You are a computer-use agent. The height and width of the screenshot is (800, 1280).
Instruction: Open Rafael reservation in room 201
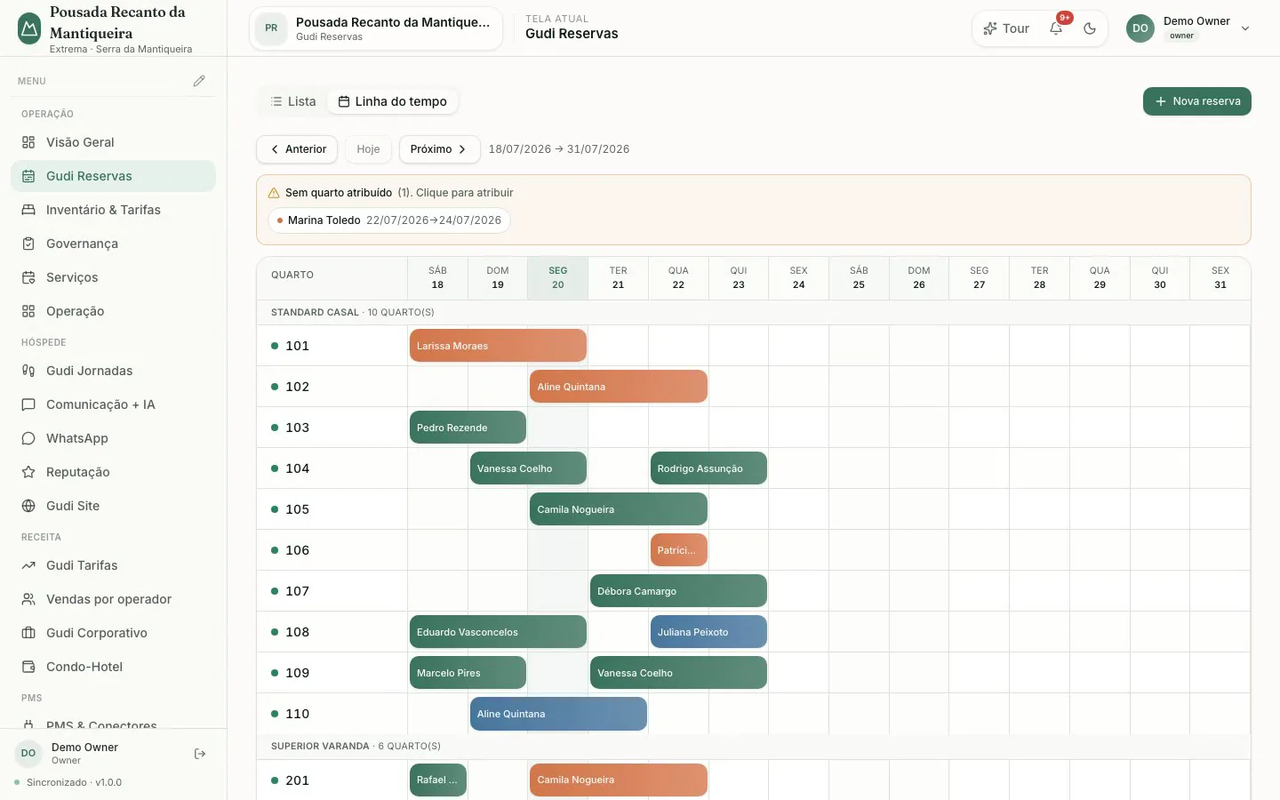(438, 780)
